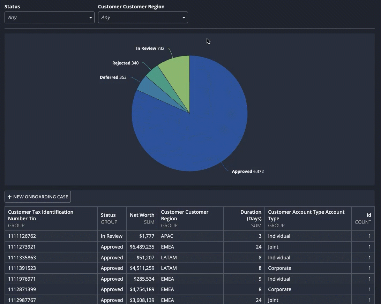Click LATAM region in row 1111335863
This screenshot has width=381, height=304.
click(x=190, y=257)
